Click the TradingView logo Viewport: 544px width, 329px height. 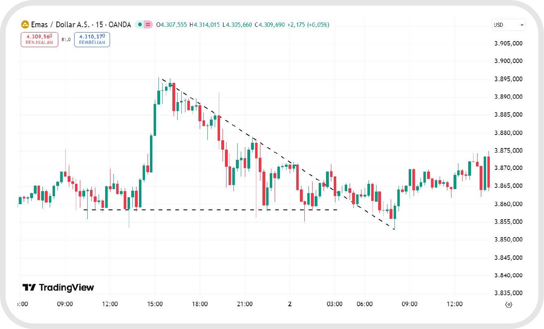coord(58,288)
